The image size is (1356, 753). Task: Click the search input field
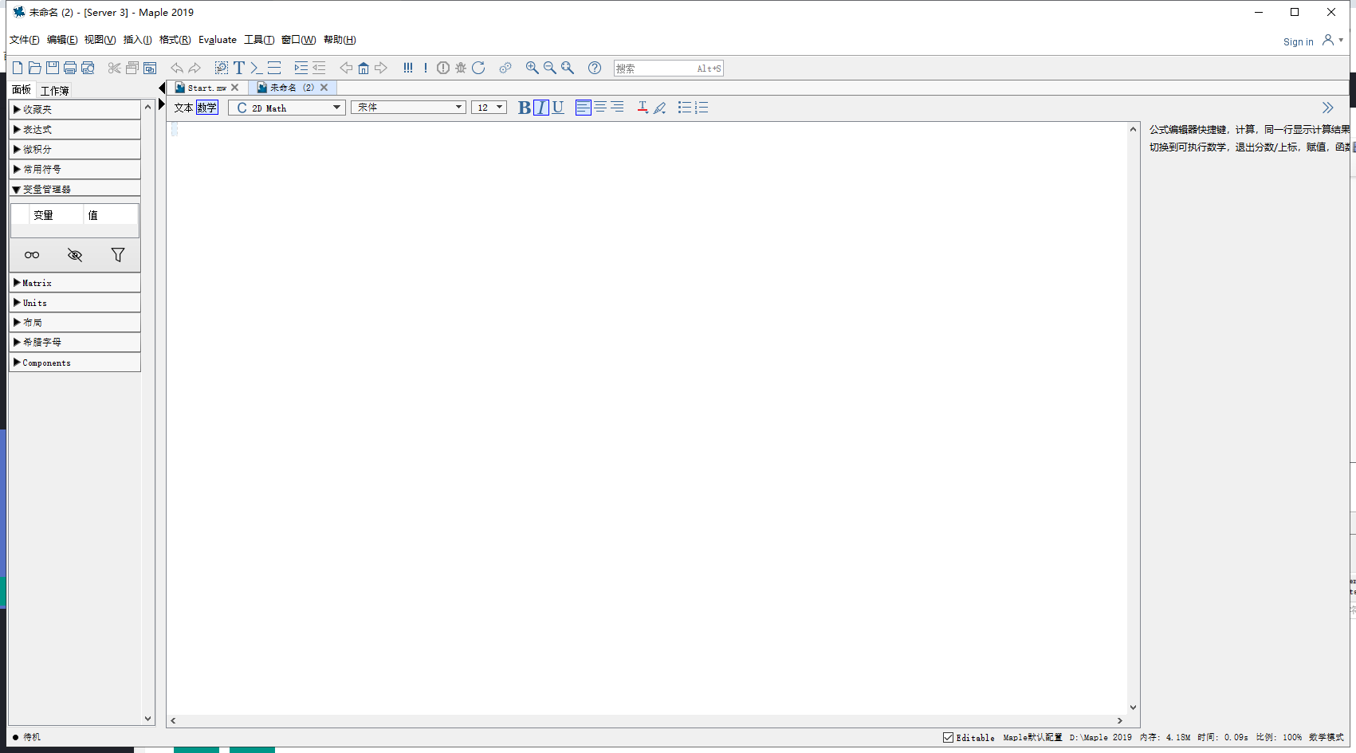[654, 69]
